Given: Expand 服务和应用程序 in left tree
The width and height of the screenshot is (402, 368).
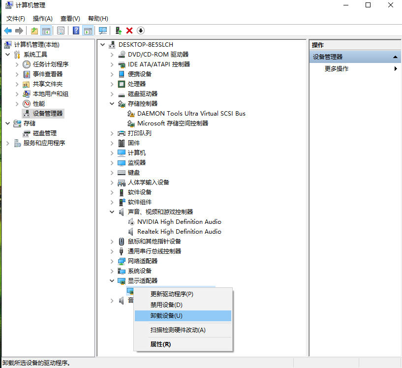Looking at the screenshot, I should [8, 143].
